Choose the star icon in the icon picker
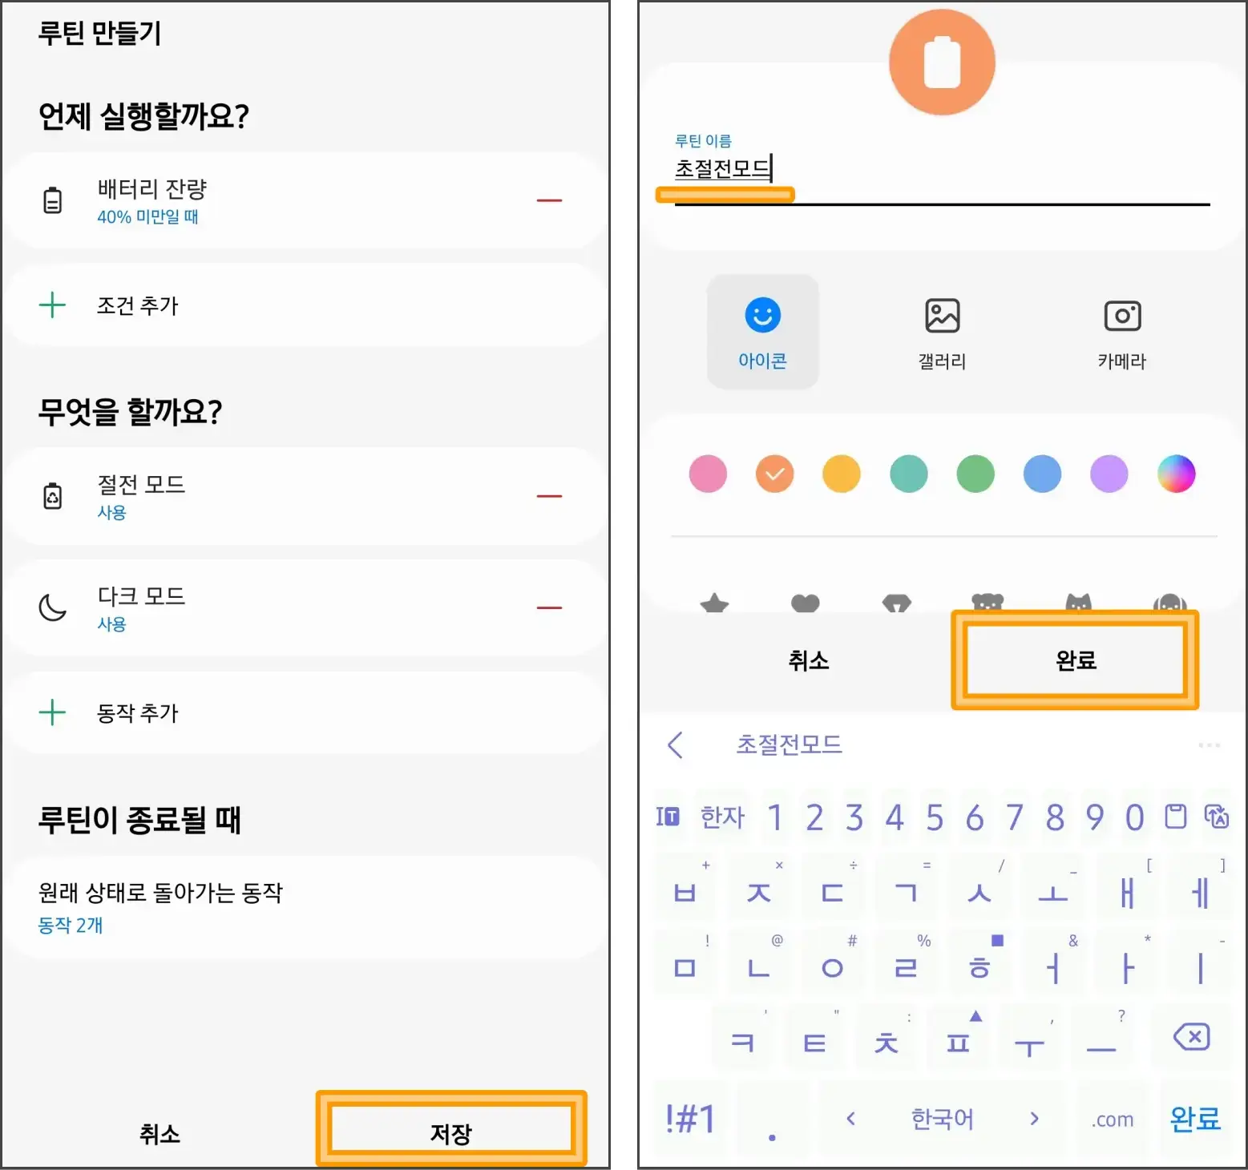 716,603
